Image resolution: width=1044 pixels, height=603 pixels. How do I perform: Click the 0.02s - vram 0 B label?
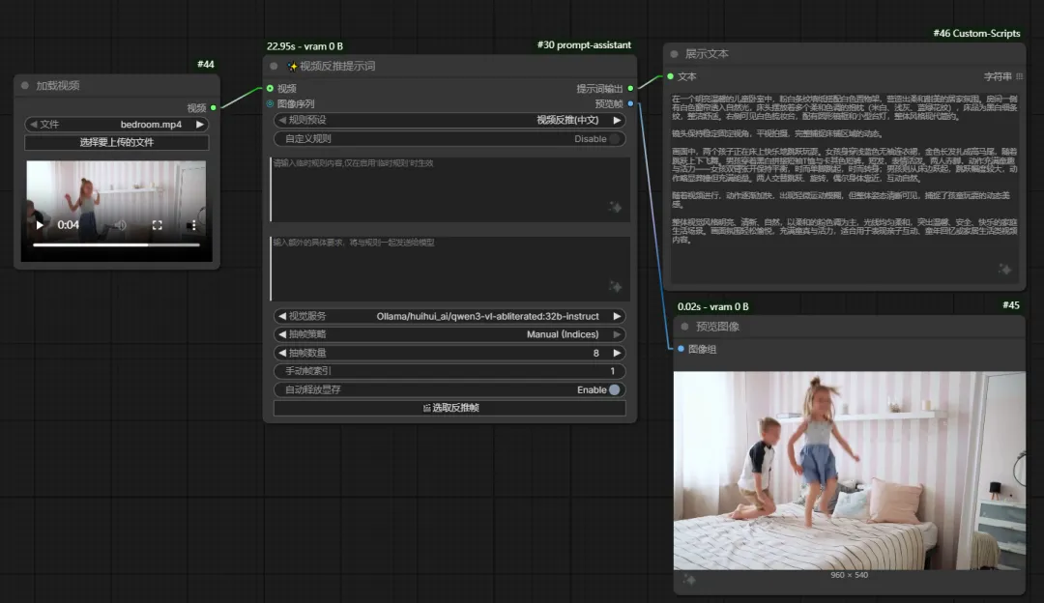pyautogui.click(x=713, y=307)
